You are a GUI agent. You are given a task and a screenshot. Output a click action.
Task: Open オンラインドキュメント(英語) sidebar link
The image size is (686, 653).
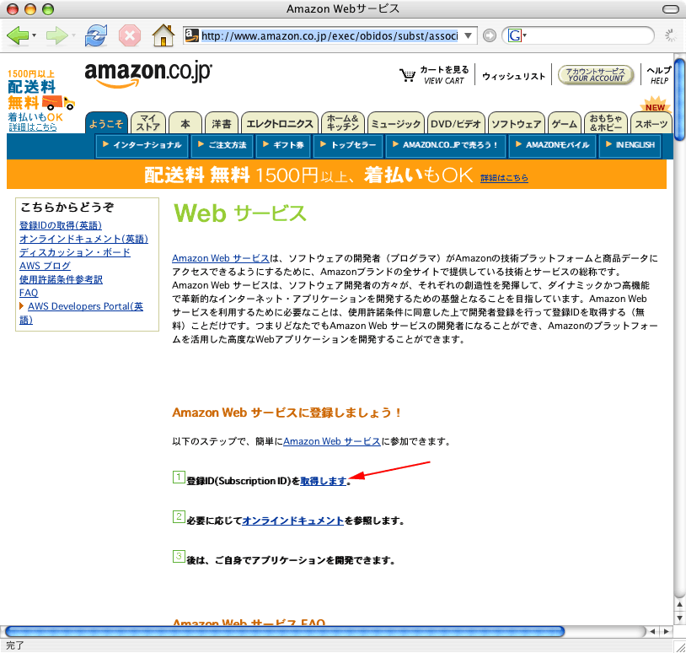click(83, 239)
